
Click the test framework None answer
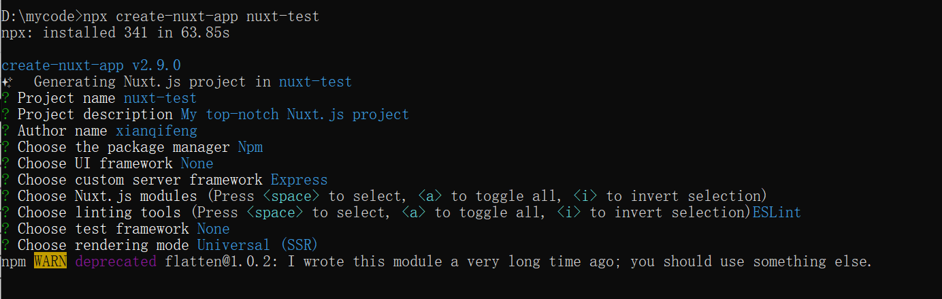click(213, 229)
